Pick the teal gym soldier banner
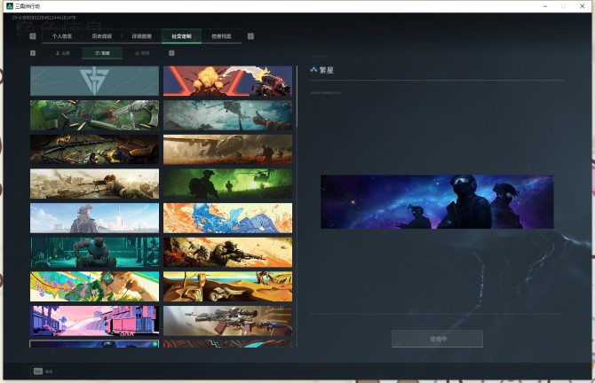The width and height of the screenshot is (595, 383). coord(94,253)
